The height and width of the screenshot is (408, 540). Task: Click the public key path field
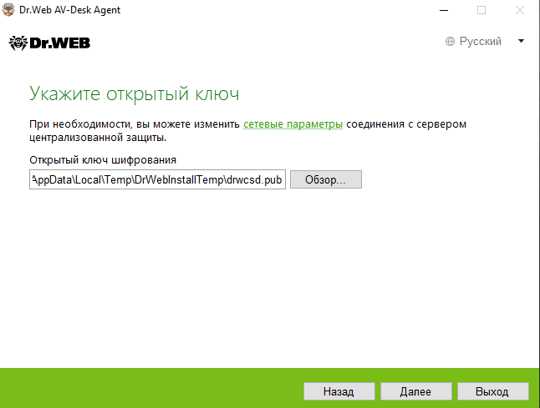[157, 179]
